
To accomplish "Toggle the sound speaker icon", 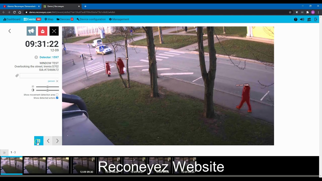I will (x=302, y=19).
